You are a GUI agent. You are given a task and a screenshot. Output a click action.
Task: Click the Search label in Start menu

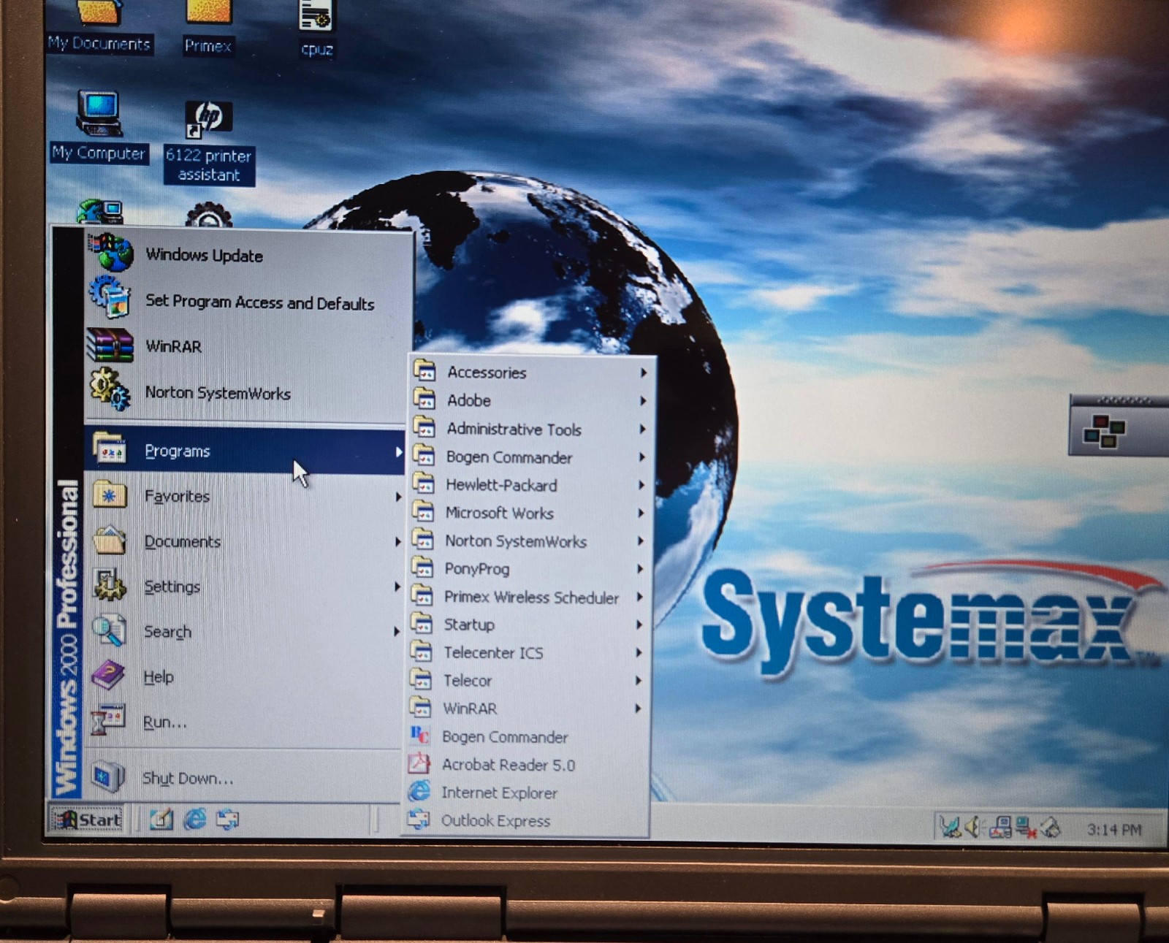click(x=168, y=632)
